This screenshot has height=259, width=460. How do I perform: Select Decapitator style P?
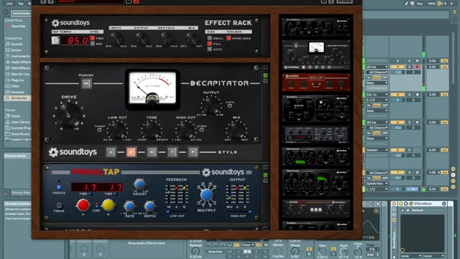tap(193, 152)
